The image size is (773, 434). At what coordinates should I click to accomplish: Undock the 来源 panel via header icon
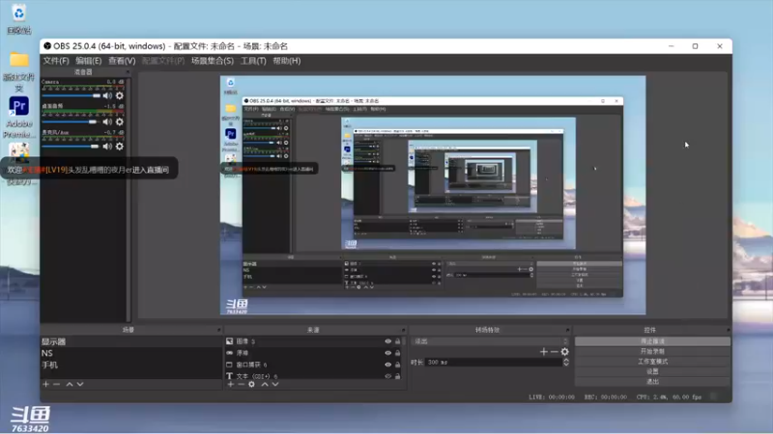(403, 330)
